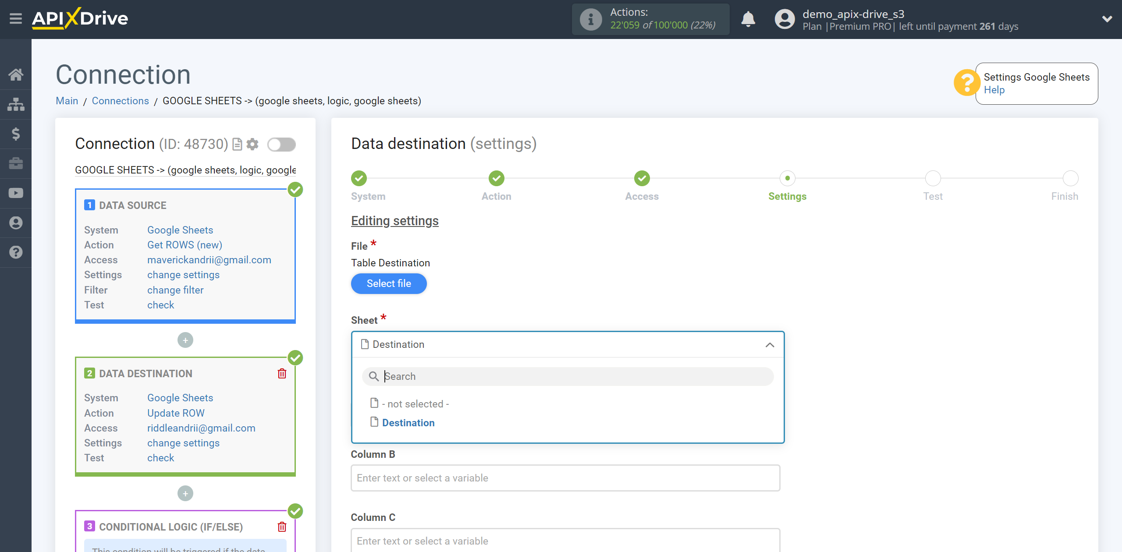Click the Actions usage counter

(650, 19)
